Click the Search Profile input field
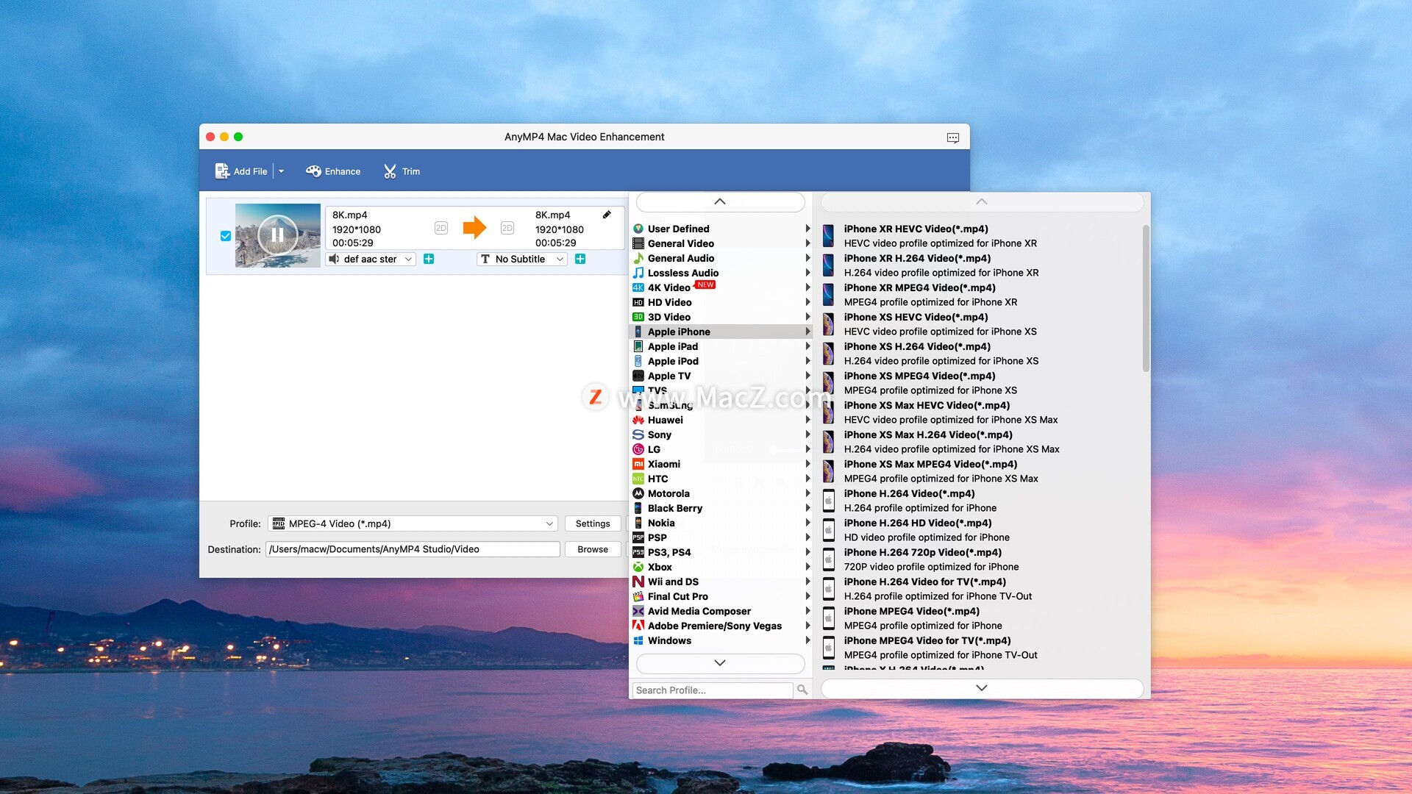This screenshot has width=1412, height=794. tap(712, 690)
